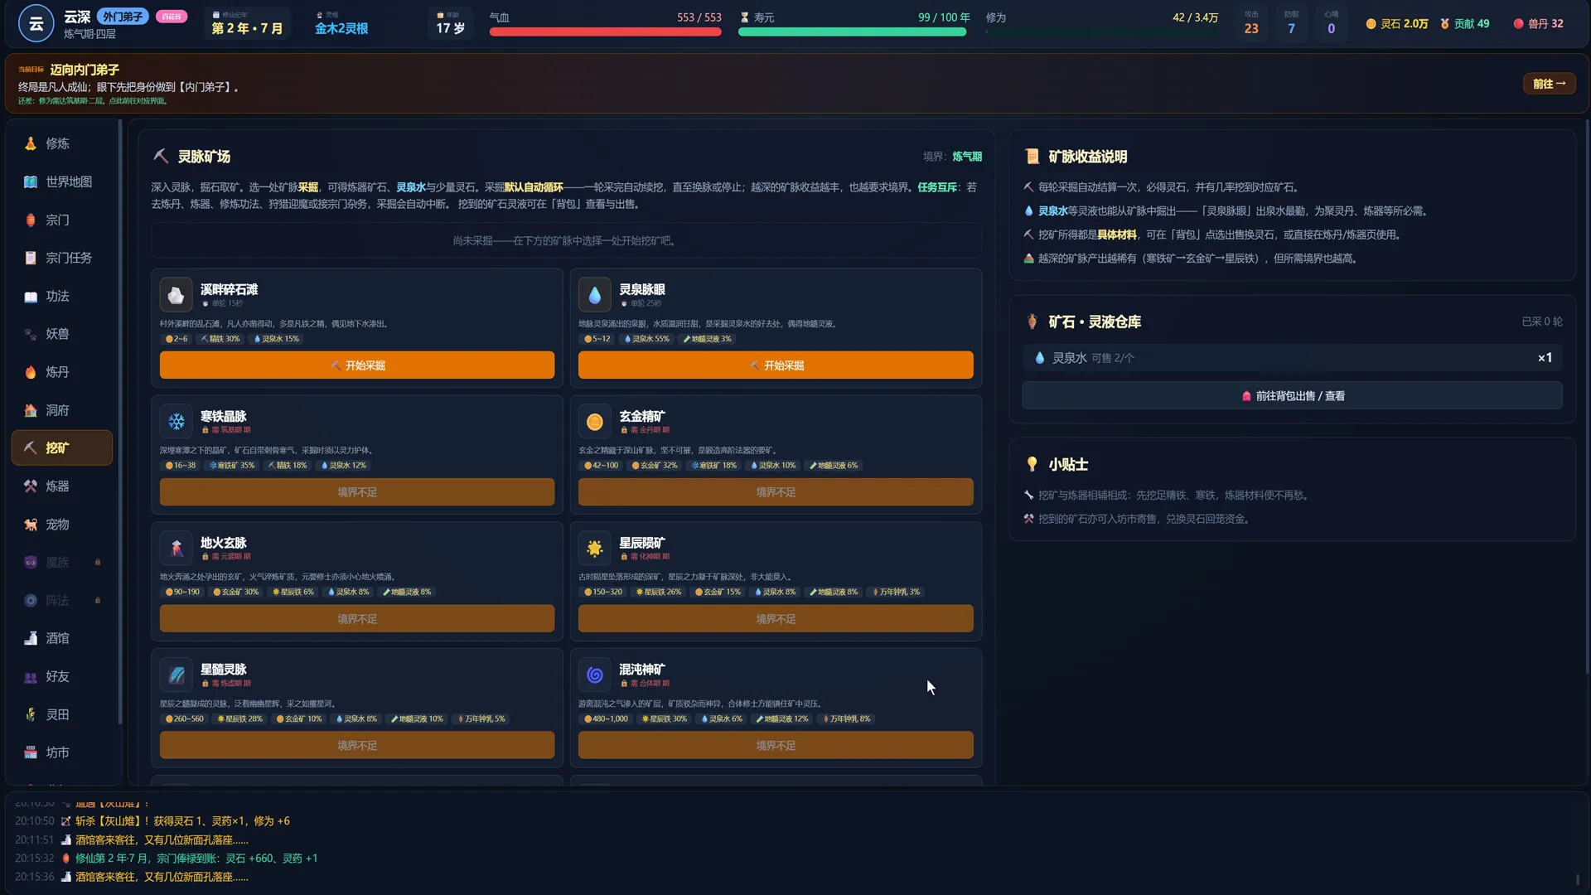The image size is (1591, 895).
Task: Select the 灵泉水 warehouse item row
Action: [x=1292, y=358]
